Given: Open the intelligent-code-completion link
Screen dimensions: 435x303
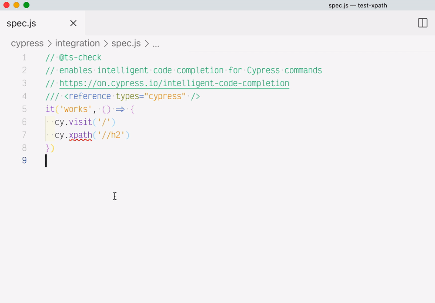Looking at the screenshot, I should pos(174,83).
